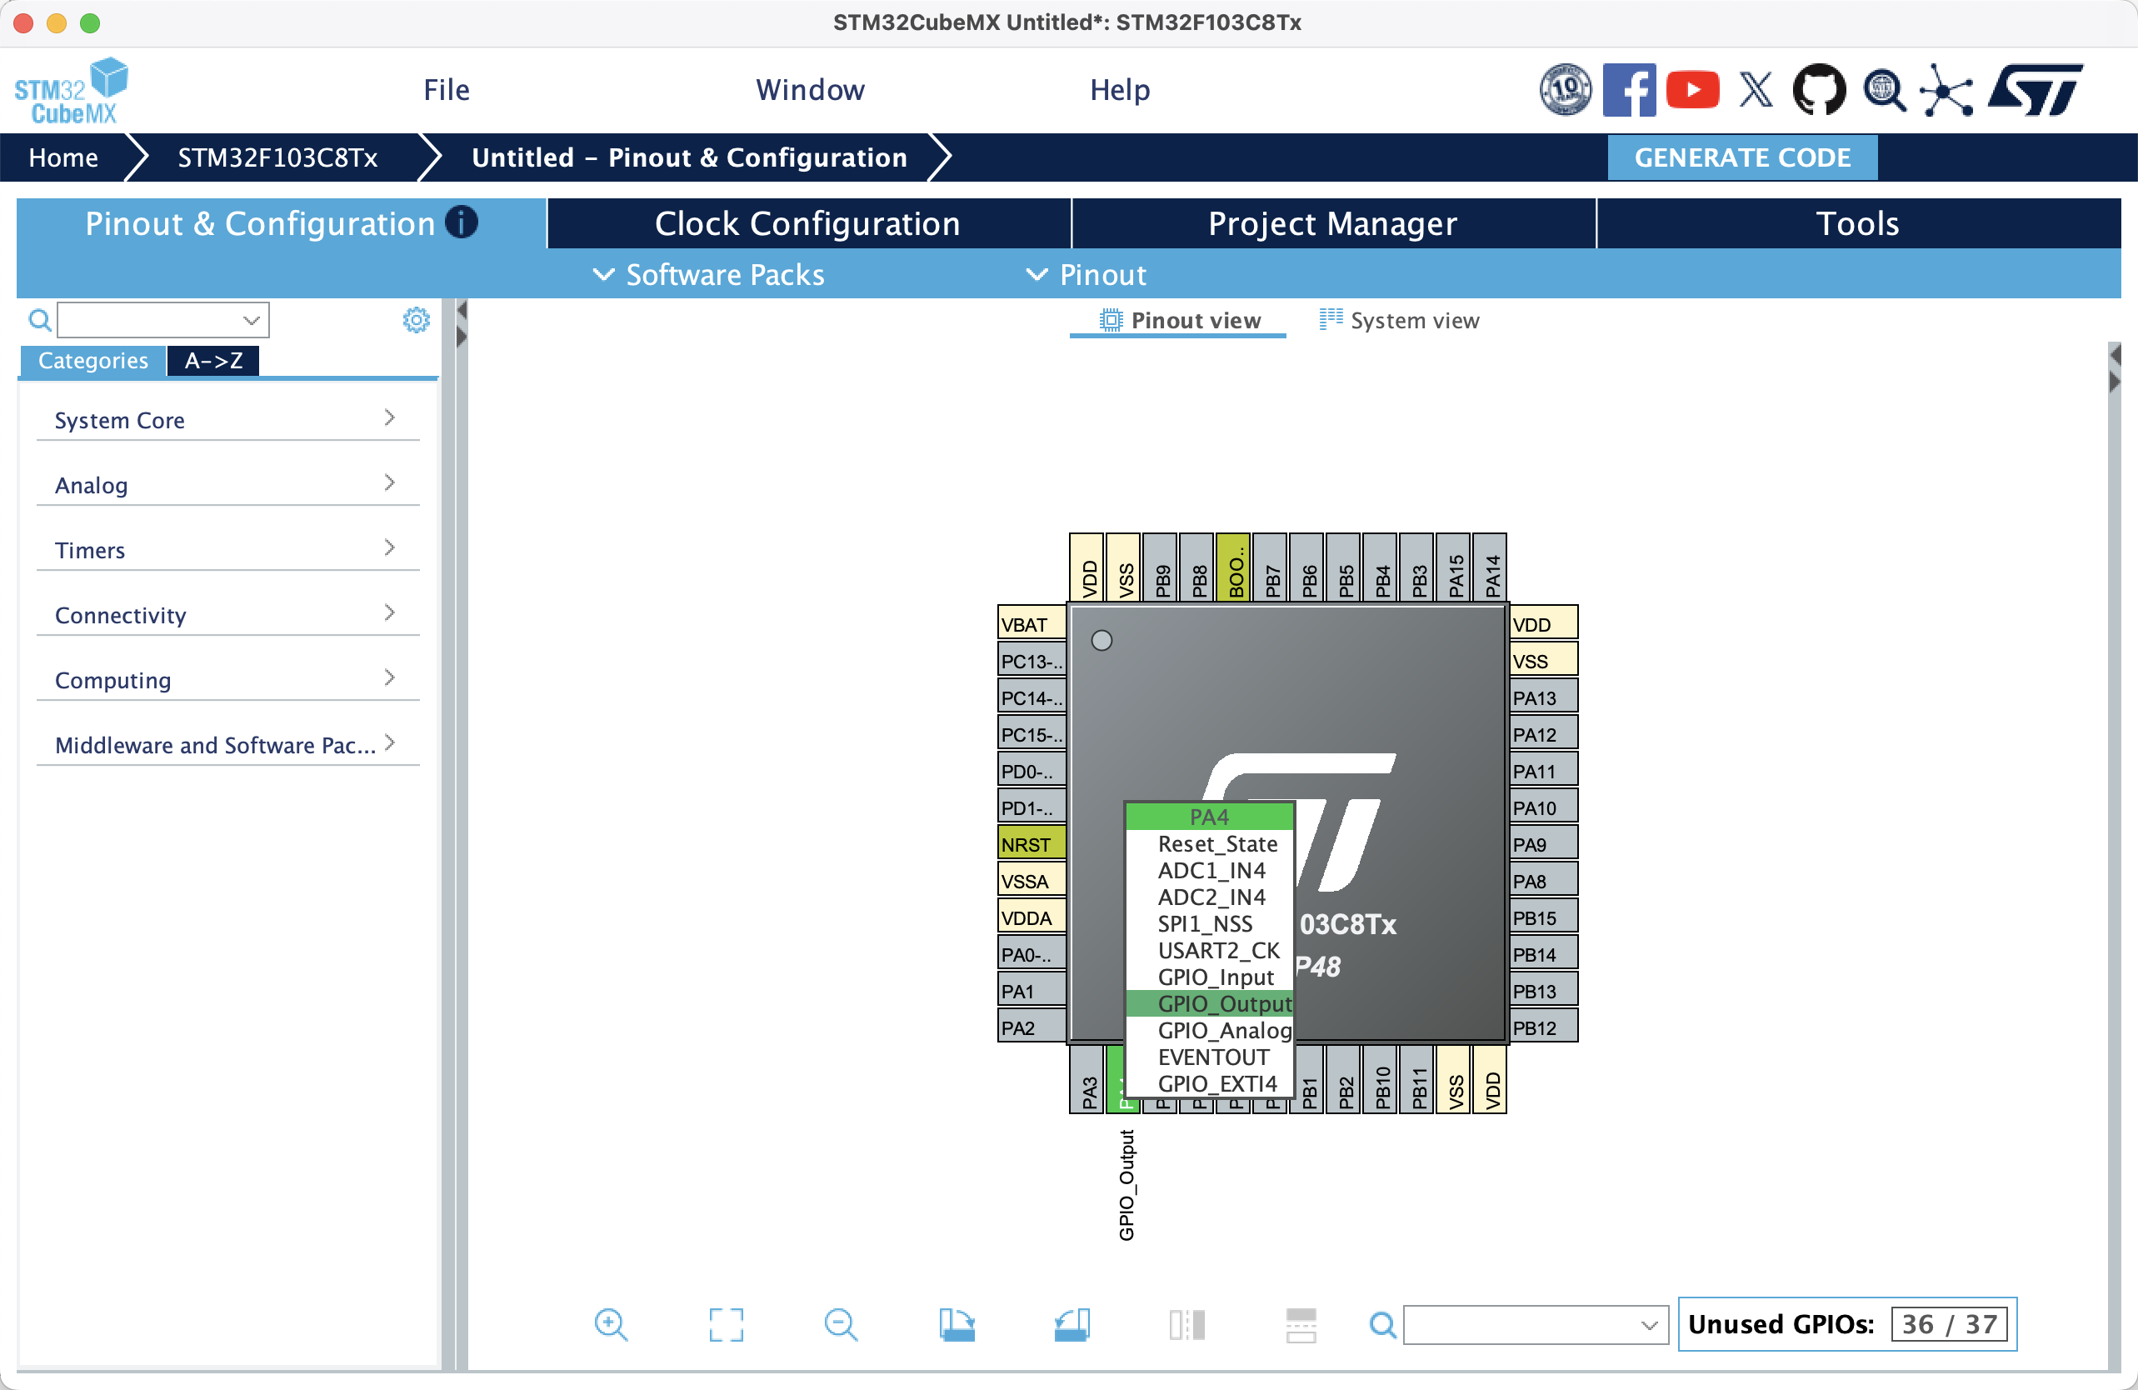Click the rotate clockwise icon in bottom toolbar
Screen dimensions: 2138x1390
[x=956, y=1324]
